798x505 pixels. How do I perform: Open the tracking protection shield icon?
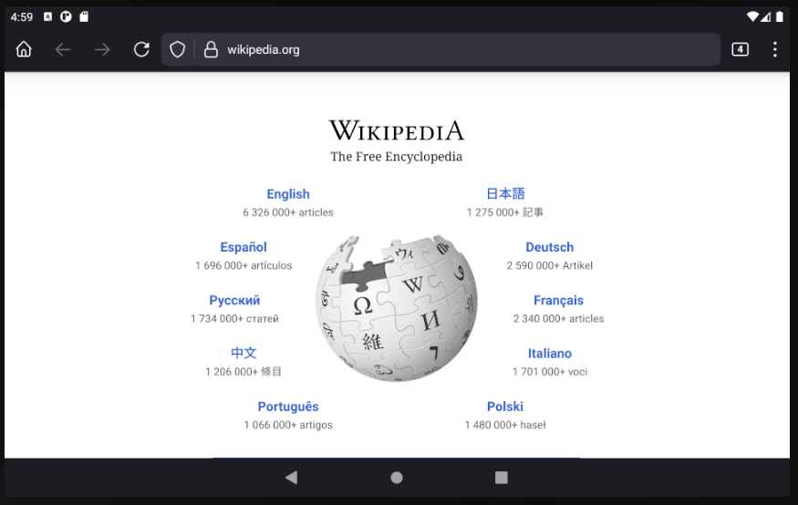click(x=177, y=49)
